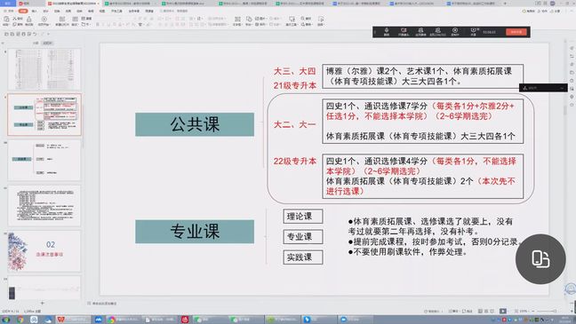Image resolution: width=576 pixels, height=324 pixels.
Task: Open the 02 选课注意事项 slide thumbnail
Action: [x=44, y=251]
